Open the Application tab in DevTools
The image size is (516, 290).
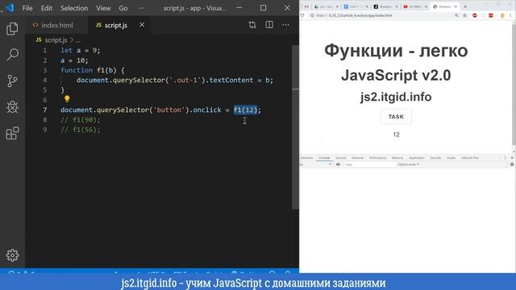click(417, 158)
